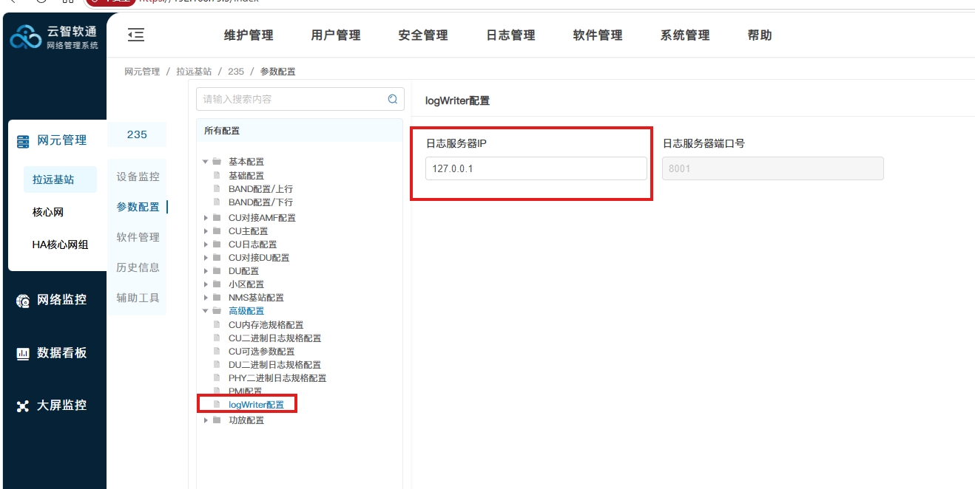Select the PHY二进制日志规格配置 tree item
Viewport: 975px width, 489px height.
tap(277, 378)
